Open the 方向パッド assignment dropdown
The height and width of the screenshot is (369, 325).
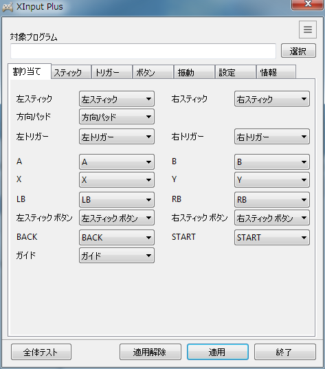117,117
